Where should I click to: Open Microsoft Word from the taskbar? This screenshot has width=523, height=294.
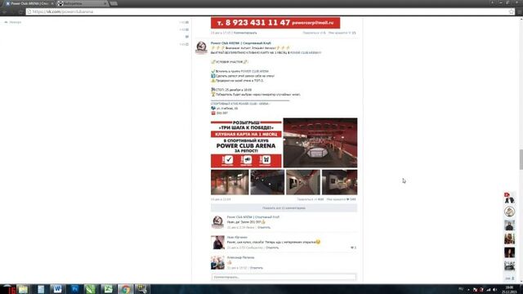click(57, 289)
